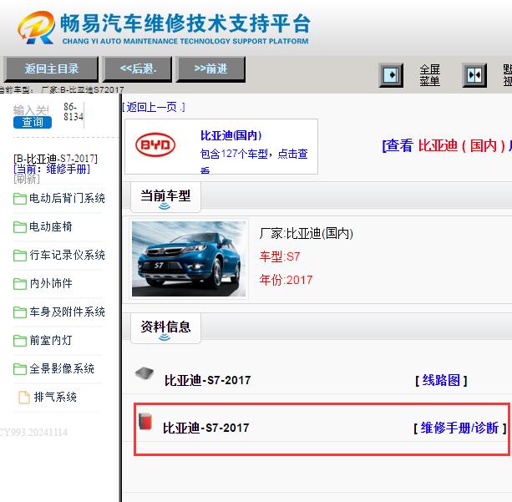The height and width of the screenshot is (502, 512).
Task: Click folder icon beside 电动后背门系统
Action: point(19,199)
